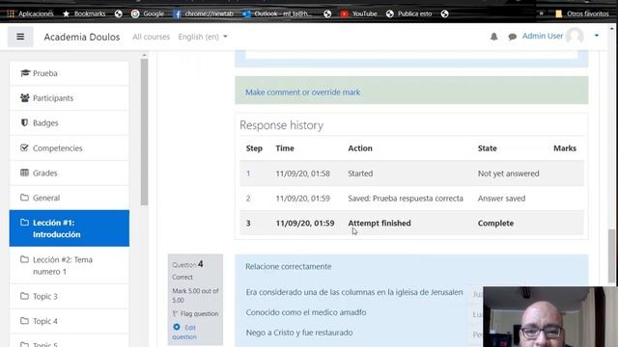
Task: Open the YouTube bookmark
Action: pos(358,13)
